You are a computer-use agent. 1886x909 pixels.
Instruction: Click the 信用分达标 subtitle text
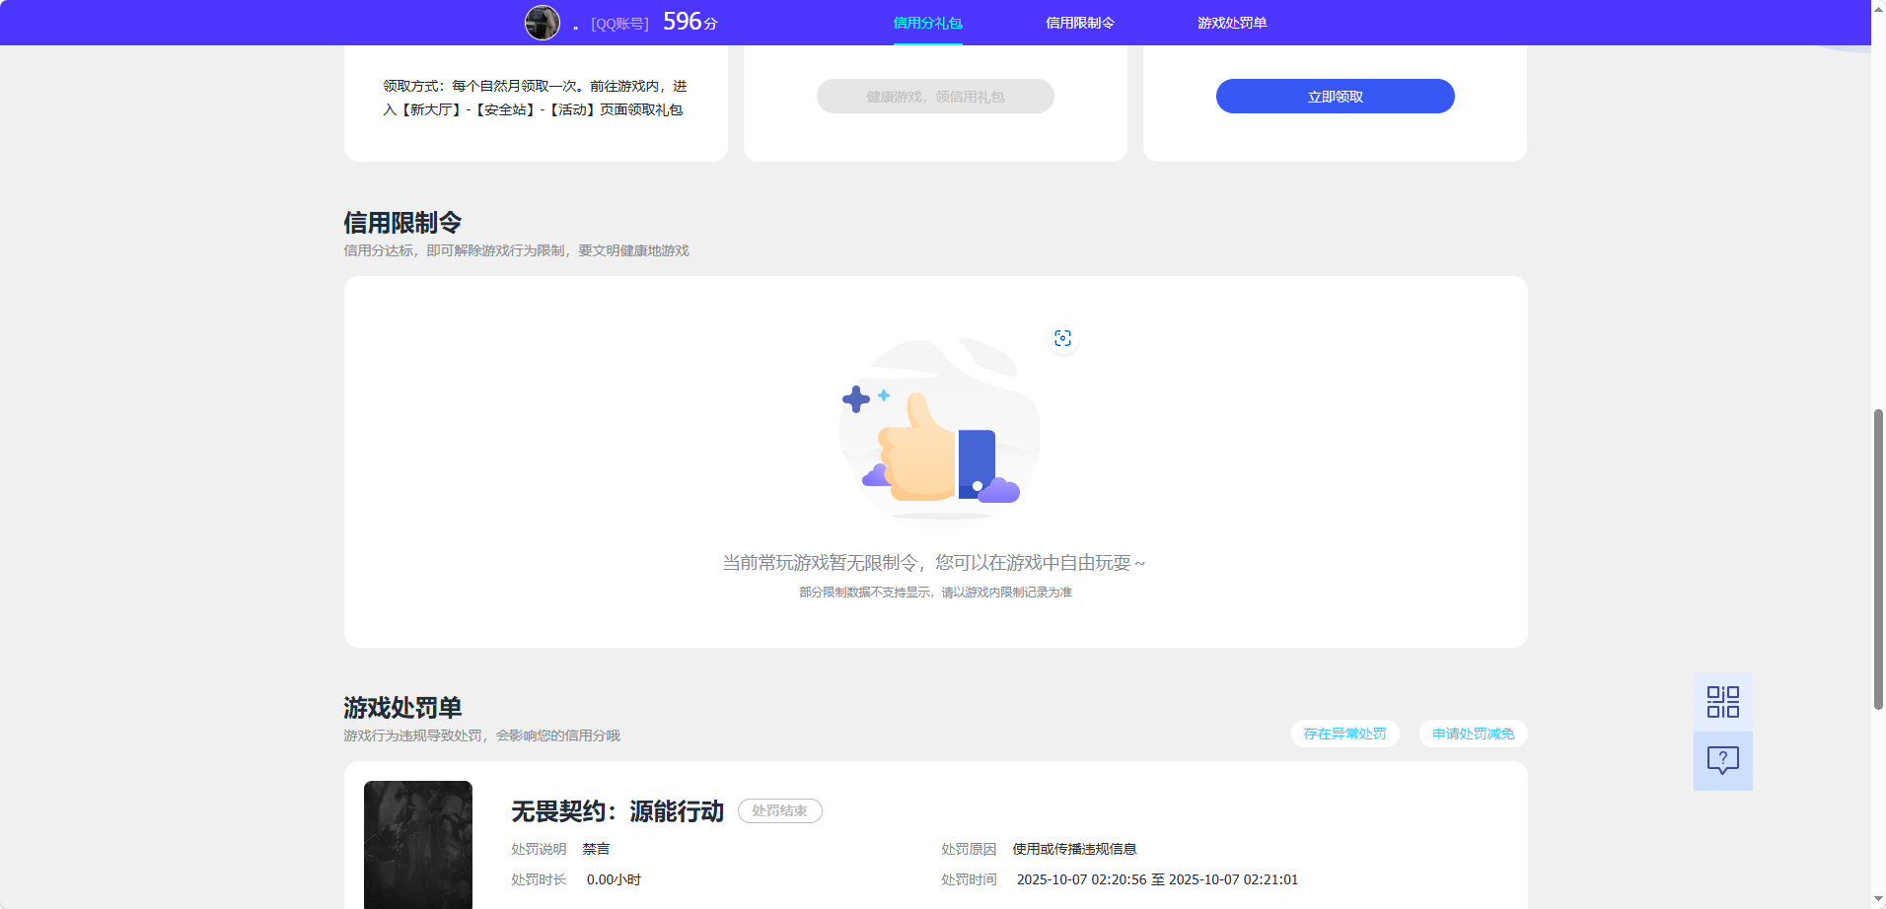pos(516,250)
